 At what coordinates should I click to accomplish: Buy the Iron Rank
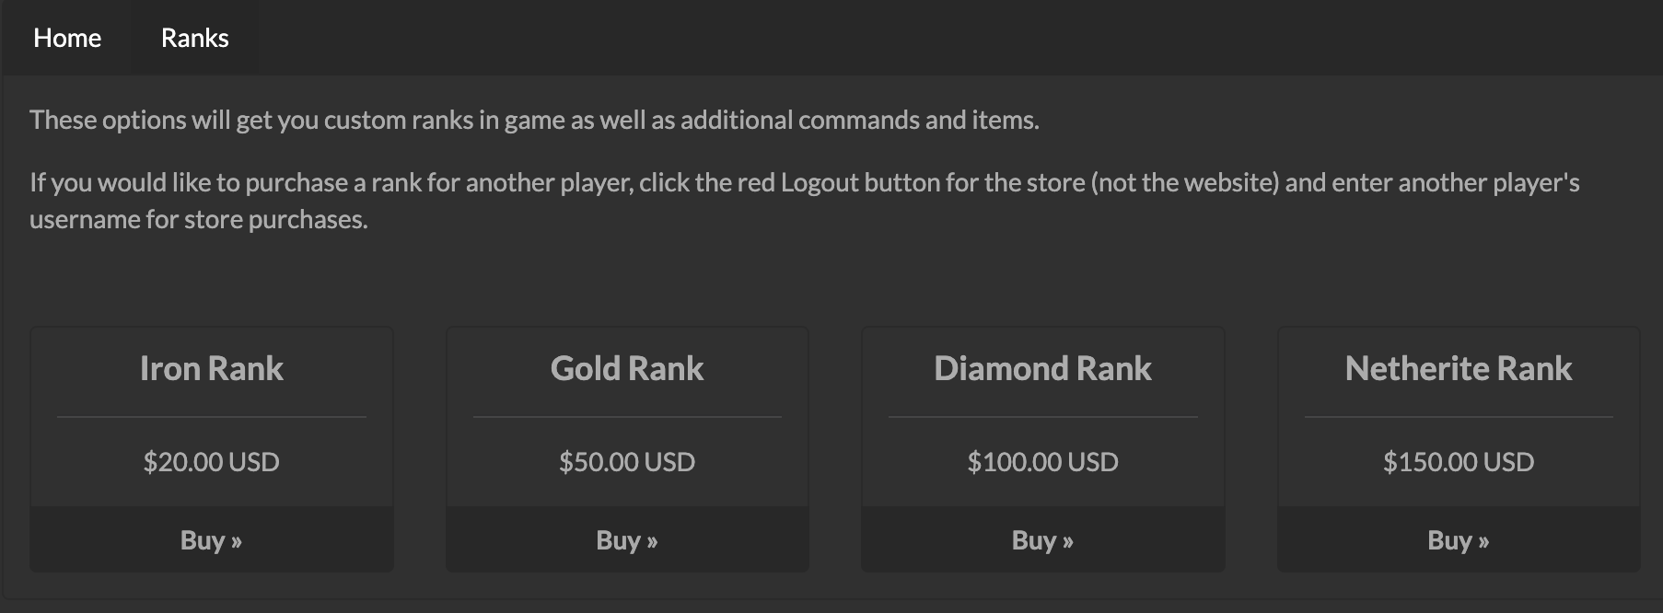click(x=212, y=539)
